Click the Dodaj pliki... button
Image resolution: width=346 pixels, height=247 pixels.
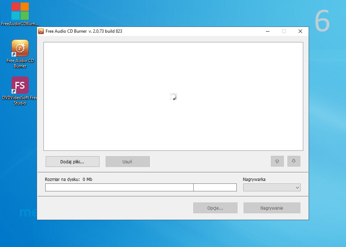point(72,162)
